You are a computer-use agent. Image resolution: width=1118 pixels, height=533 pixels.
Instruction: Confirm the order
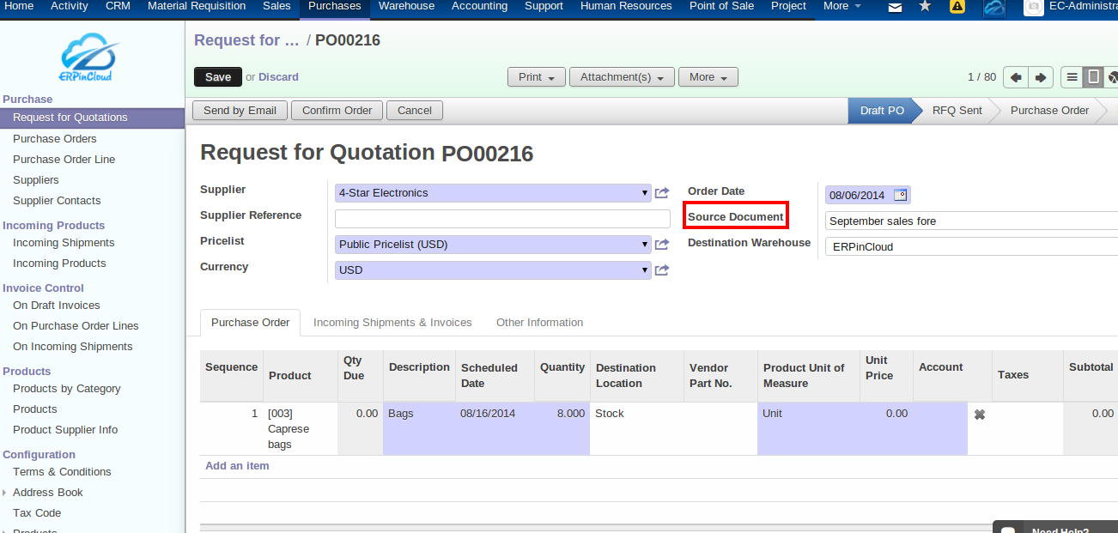coord(337,111)
